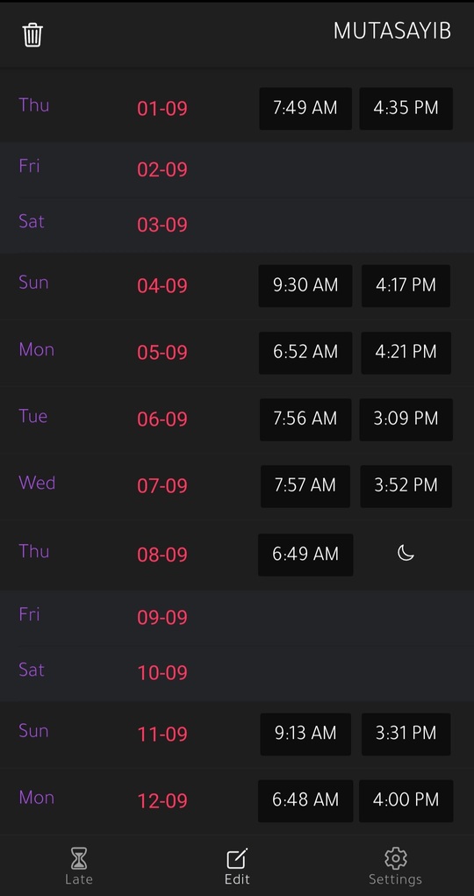Edit Monday's 6:52 AM arrival time
Viewport: 474px width, 896px height.
pyautogui.click(x=305, y=353)
